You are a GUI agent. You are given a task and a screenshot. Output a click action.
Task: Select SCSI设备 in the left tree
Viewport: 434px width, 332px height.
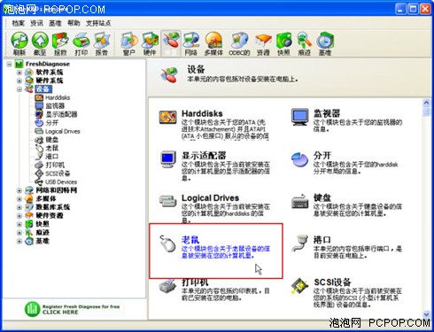click(58, 174)
